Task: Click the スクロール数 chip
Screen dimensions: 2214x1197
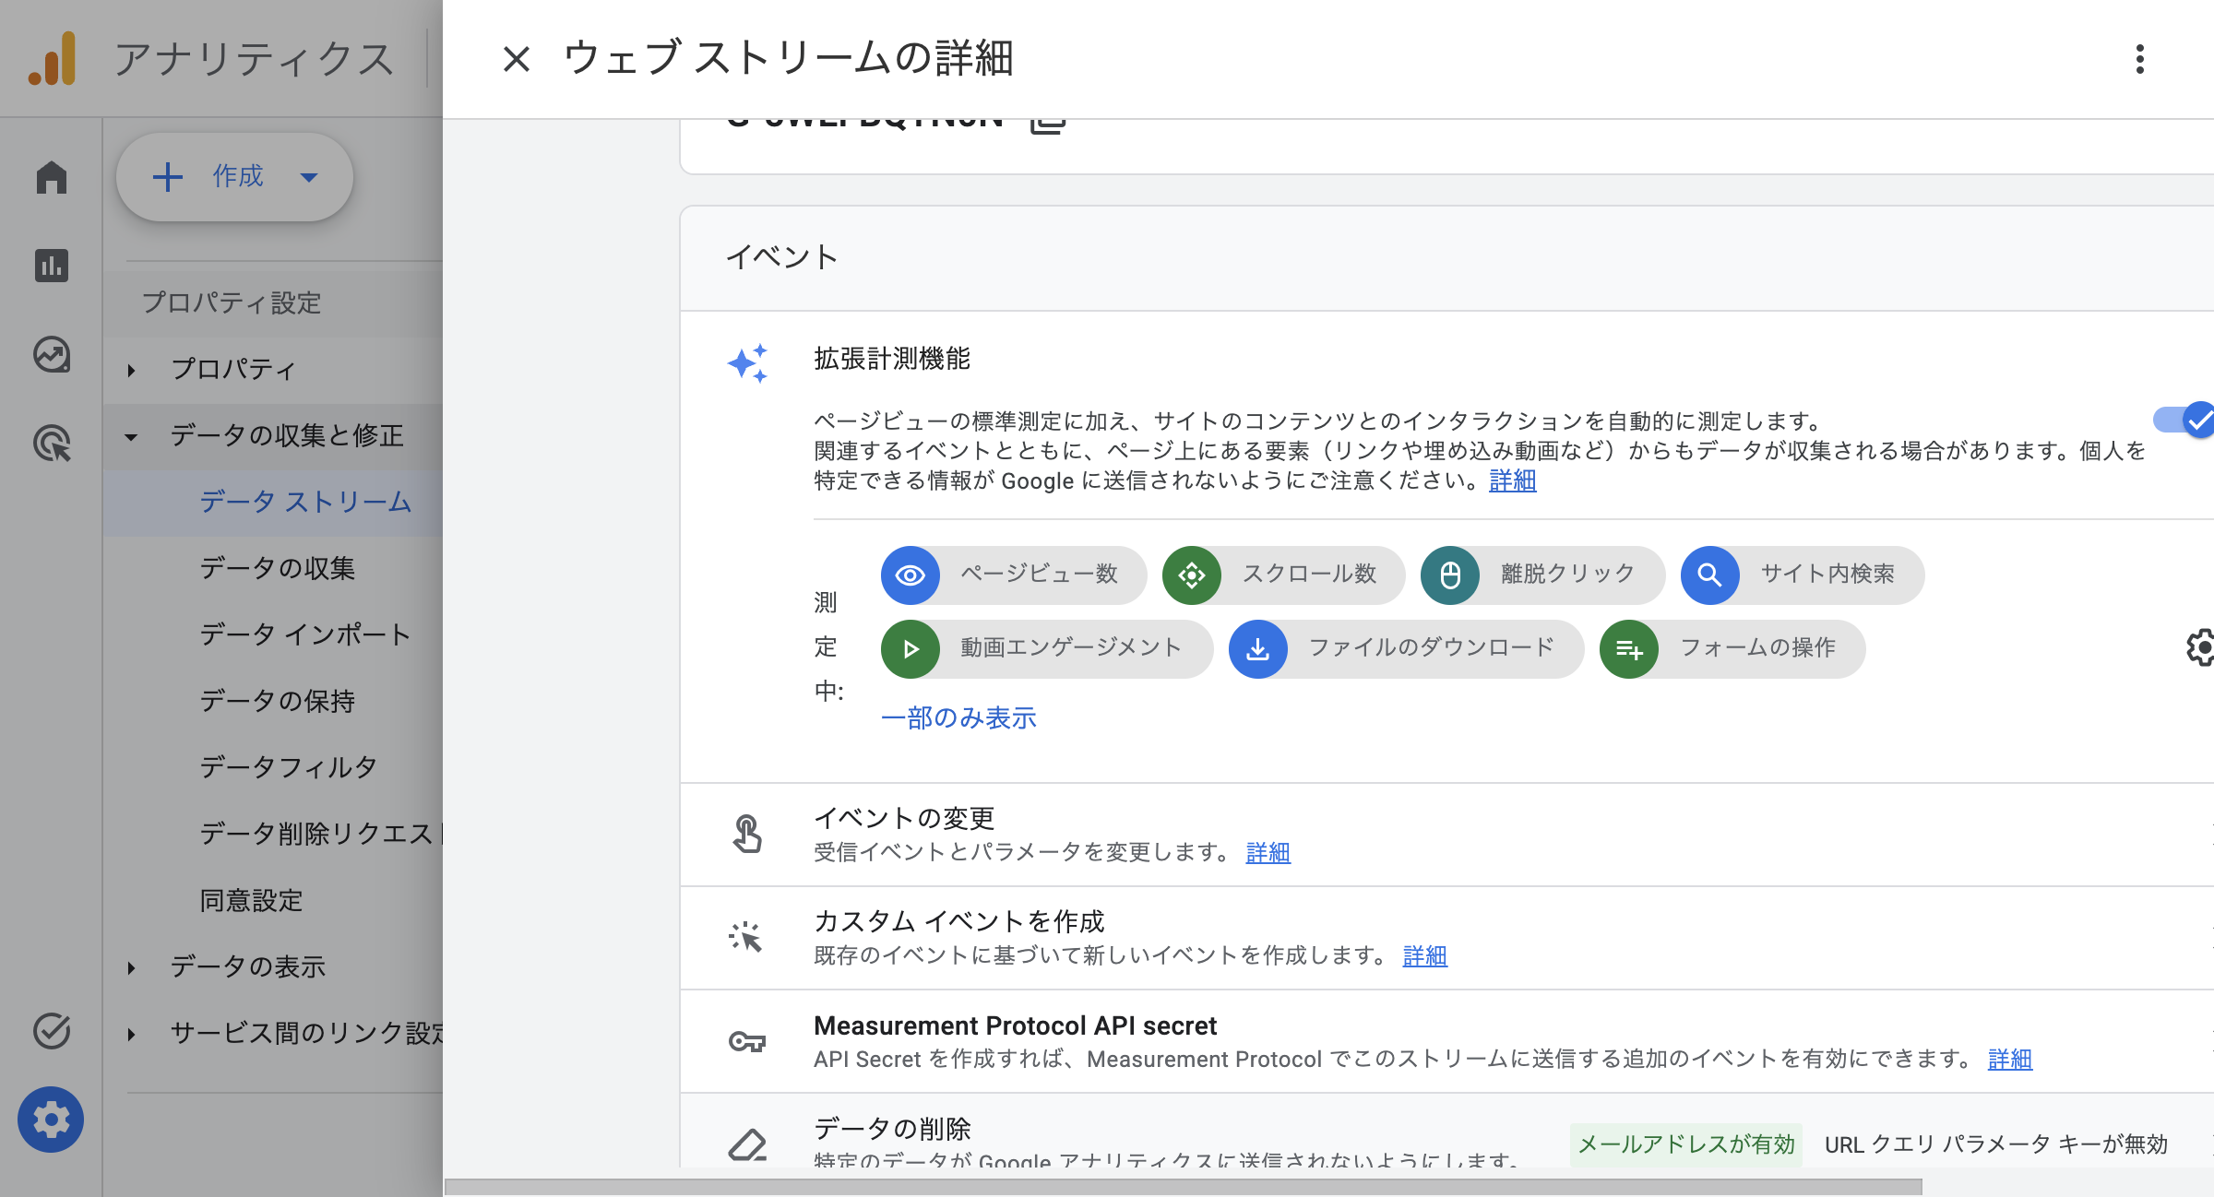Action: 1284,575
